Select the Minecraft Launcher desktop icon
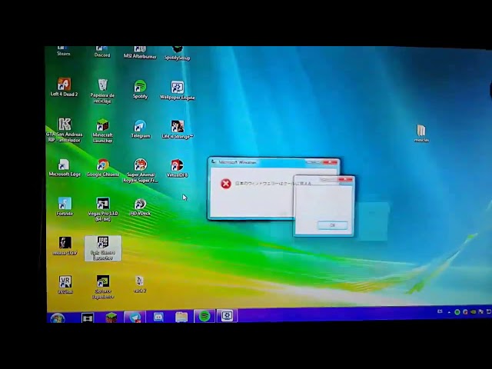 tap(102, 126)
